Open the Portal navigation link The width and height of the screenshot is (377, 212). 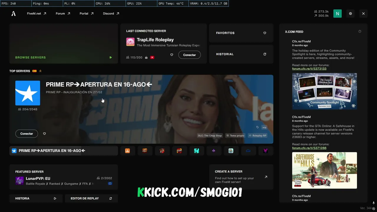87,14
